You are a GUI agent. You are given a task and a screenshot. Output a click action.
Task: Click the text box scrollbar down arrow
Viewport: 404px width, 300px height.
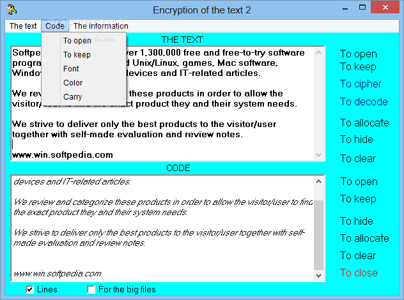tap(319, 155)
